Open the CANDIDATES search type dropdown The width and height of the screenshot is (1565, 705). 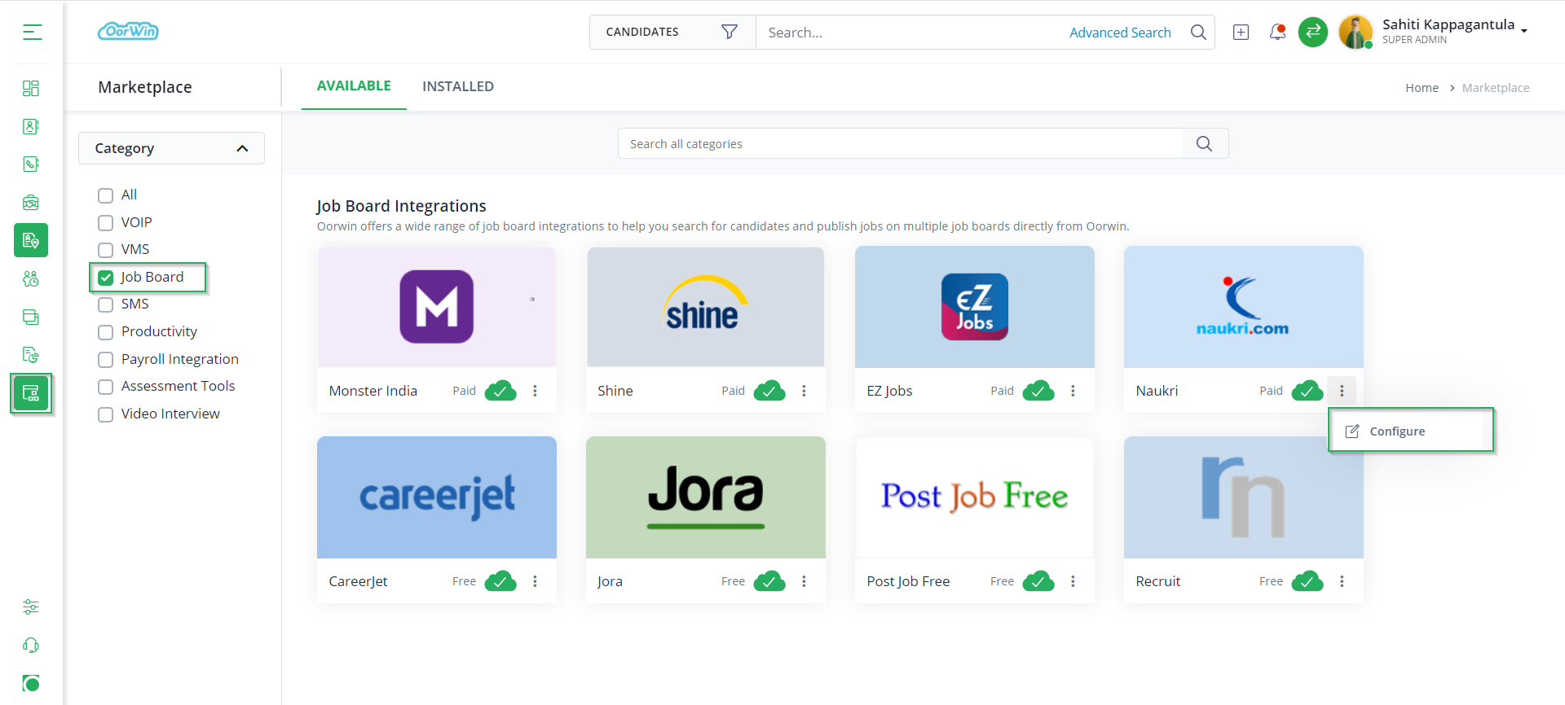click(672, 32)
